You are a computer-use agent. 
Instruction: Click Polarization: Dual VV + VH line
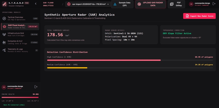click(121, 37)
